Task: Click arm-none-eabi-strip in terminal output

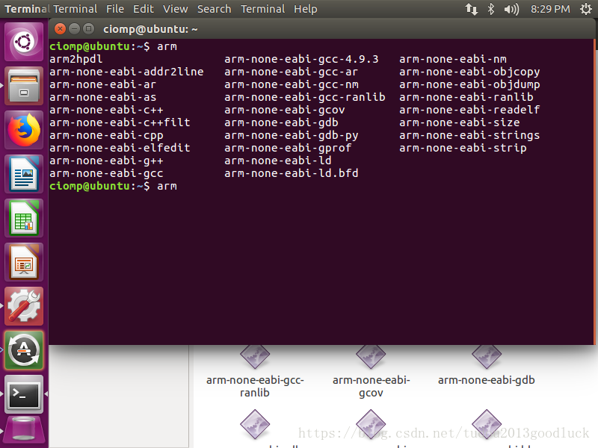Action: [x=463, y=148]
